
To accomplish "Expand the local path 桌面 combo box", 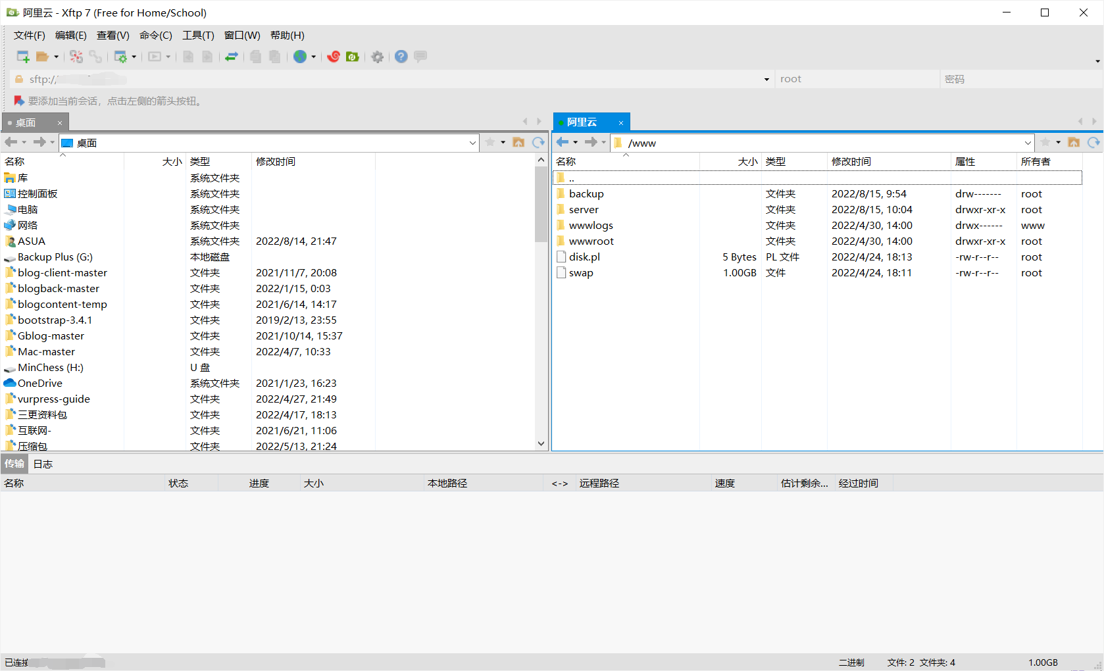I will (472, 143).
